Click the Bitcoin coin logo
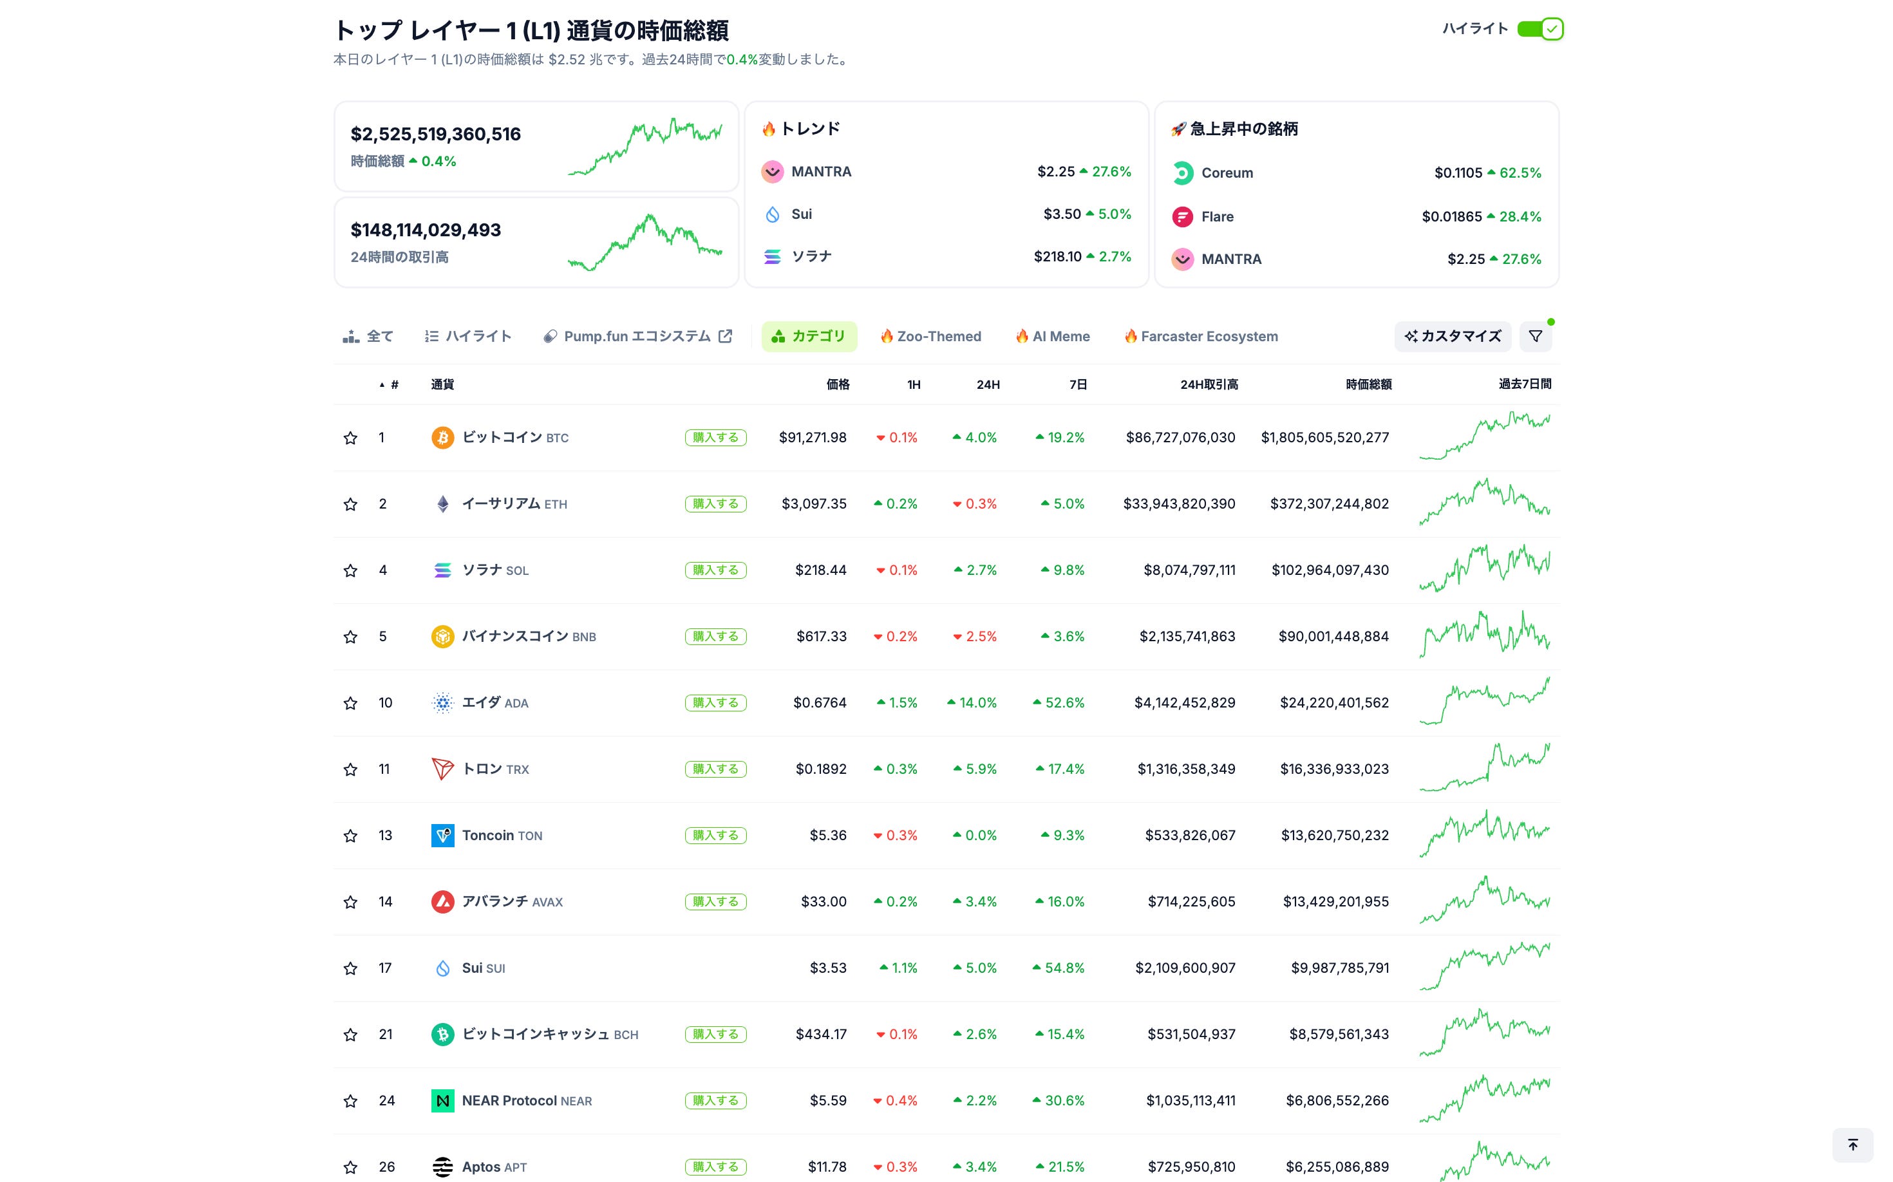This screenshot has width=1893, height=1182. pyautogui.click(x=442, y=438)
